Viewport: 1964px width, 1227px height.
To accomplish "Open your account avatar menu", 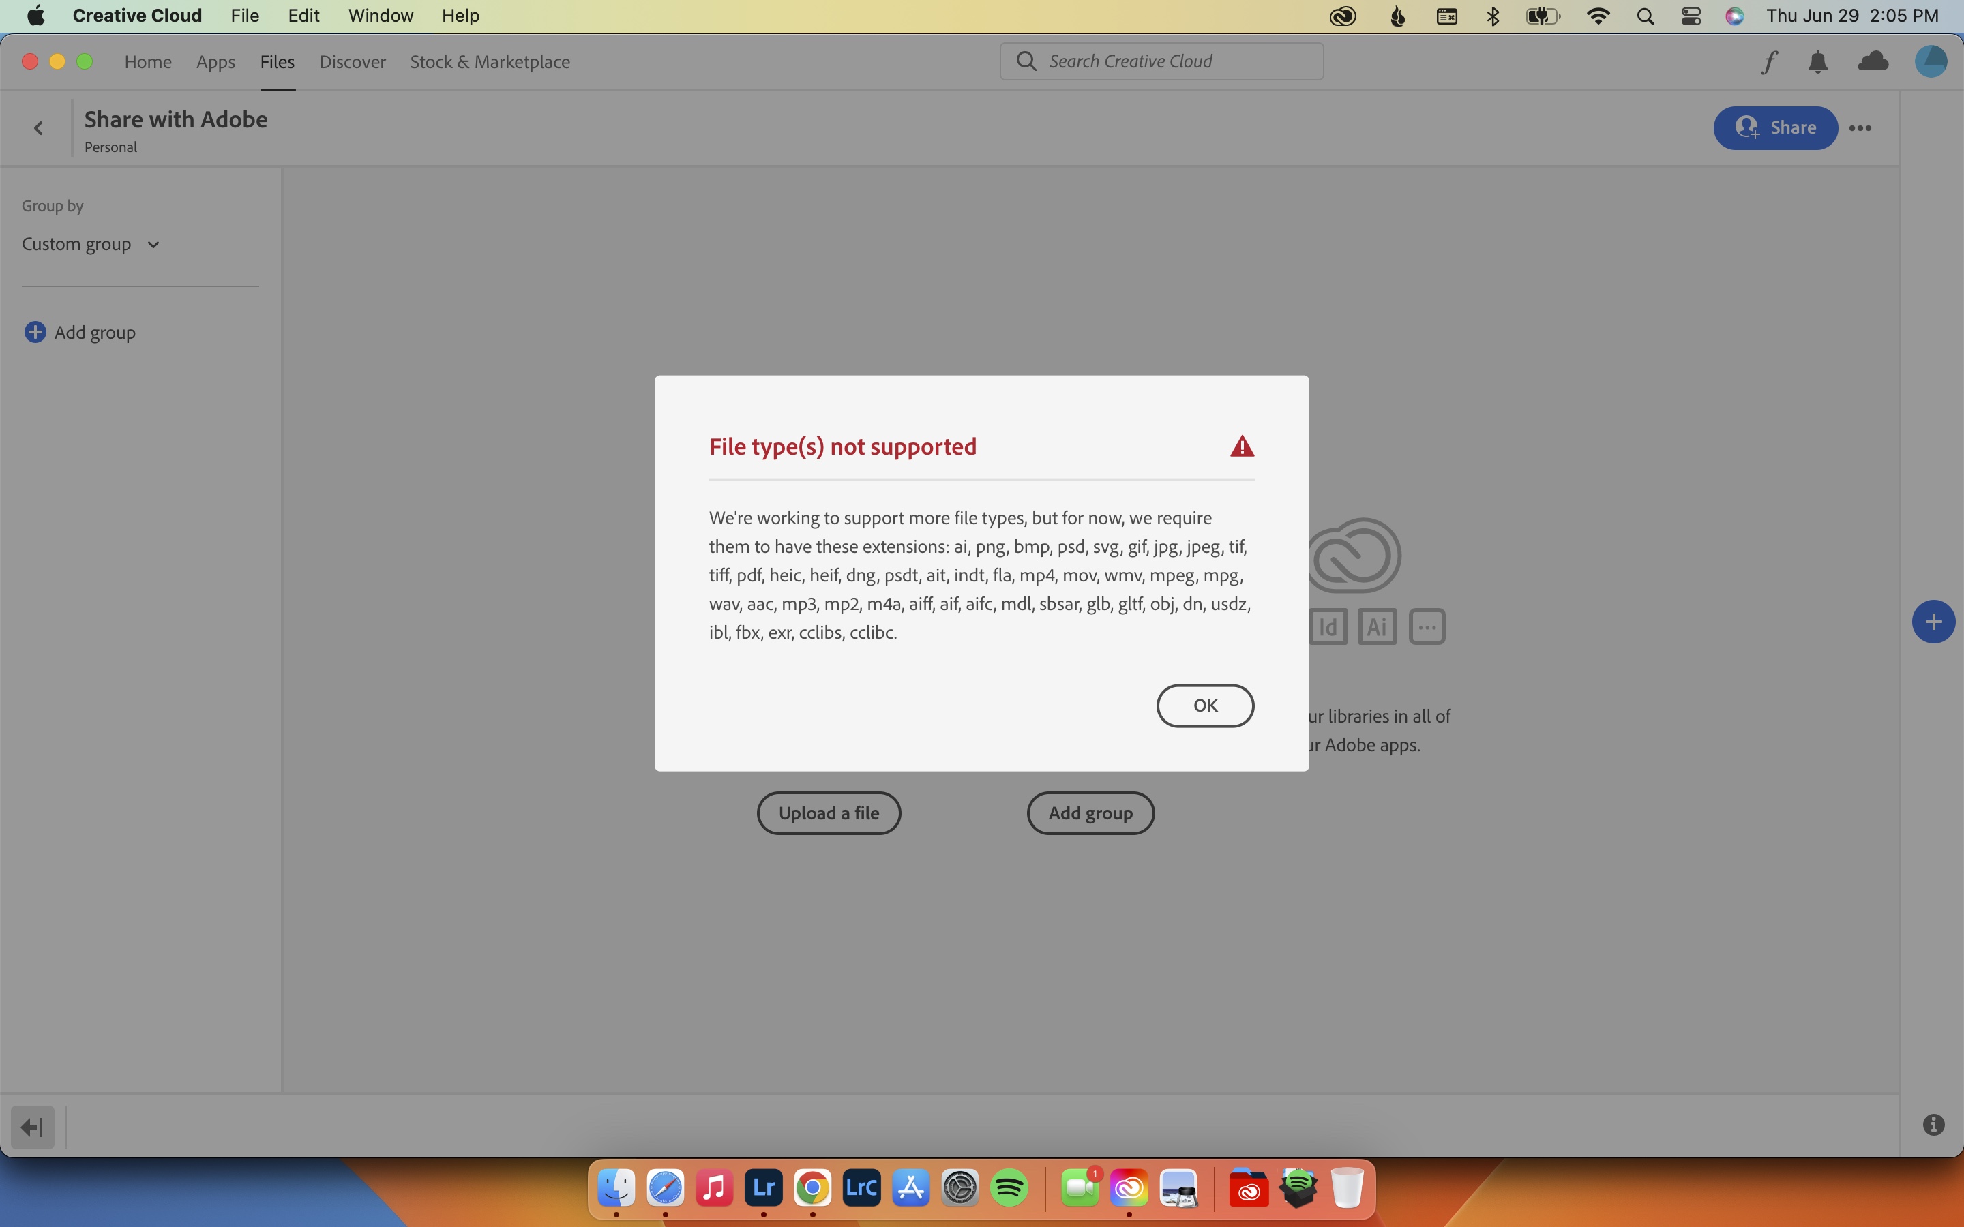I will 1933,61.
